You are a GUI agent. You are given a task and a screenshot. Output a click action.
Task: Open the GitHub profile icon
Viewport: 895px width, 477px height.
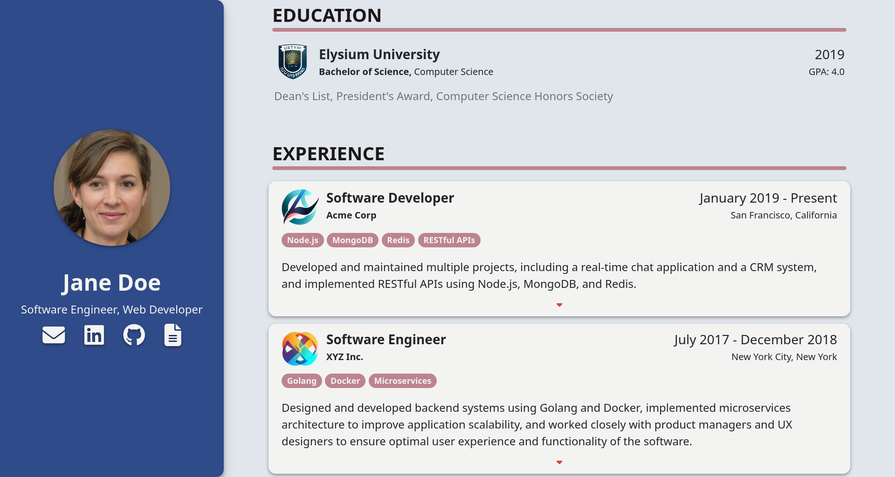coord(134,335)
